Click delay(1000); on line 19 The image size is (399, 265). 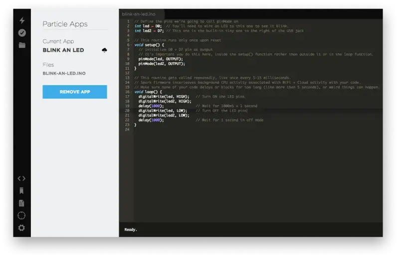tap(151, 106)
